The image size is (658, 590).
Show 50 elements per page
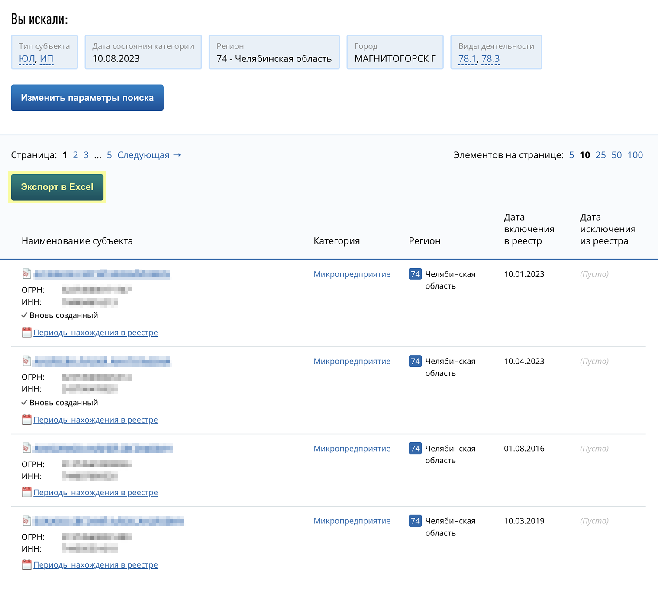tap(616, 155)
